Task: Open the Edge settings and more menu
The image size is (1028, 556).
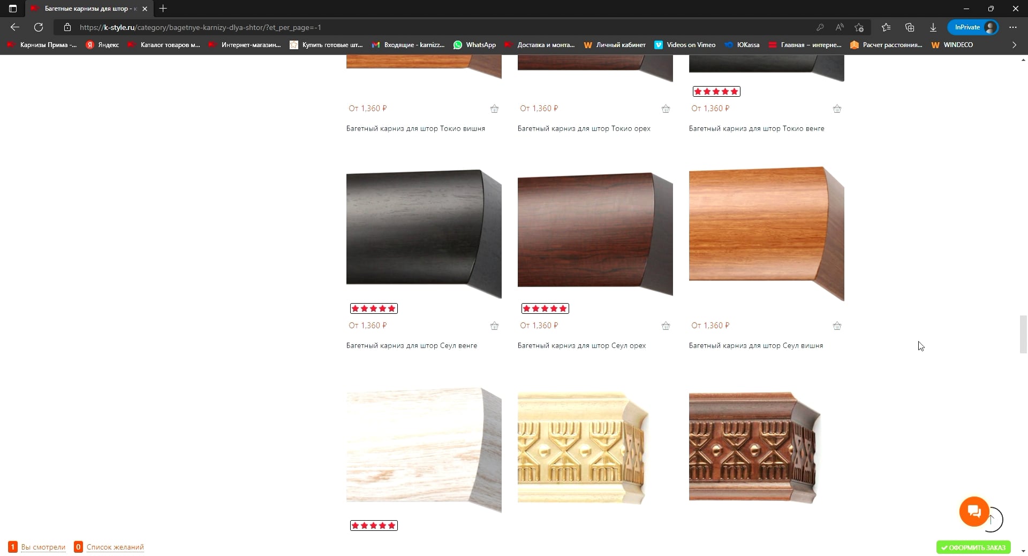Action: pyautogui.click(x=1013, y=27)
